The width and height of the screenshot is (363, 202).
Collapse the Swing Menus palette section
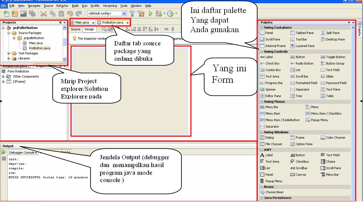click(x=262, y=102)
